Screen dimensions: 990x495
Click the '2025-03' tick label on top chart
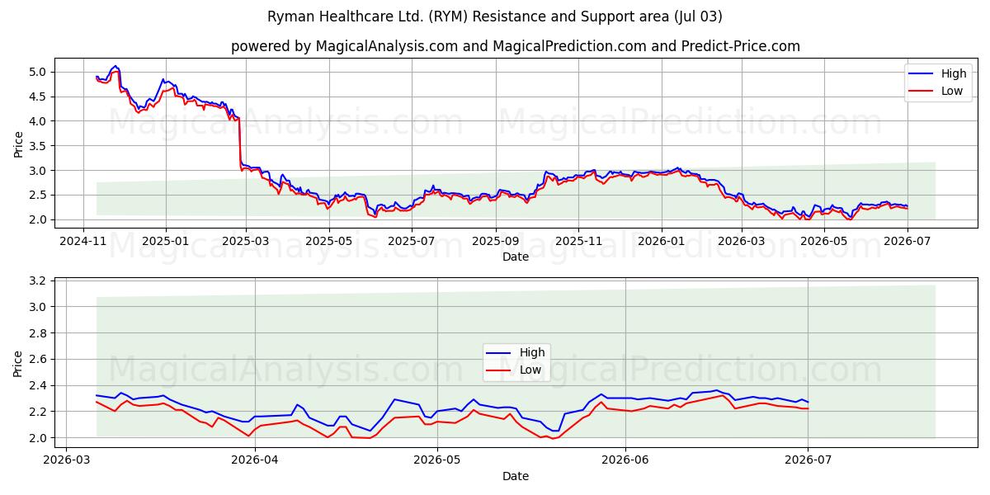point(246,240)
